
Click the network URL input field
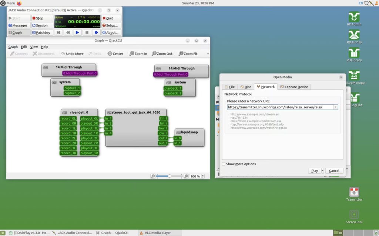point(280,107)
